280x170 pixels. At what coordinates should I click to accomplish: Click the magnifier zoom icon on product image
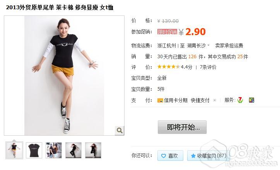click(120, 130)
